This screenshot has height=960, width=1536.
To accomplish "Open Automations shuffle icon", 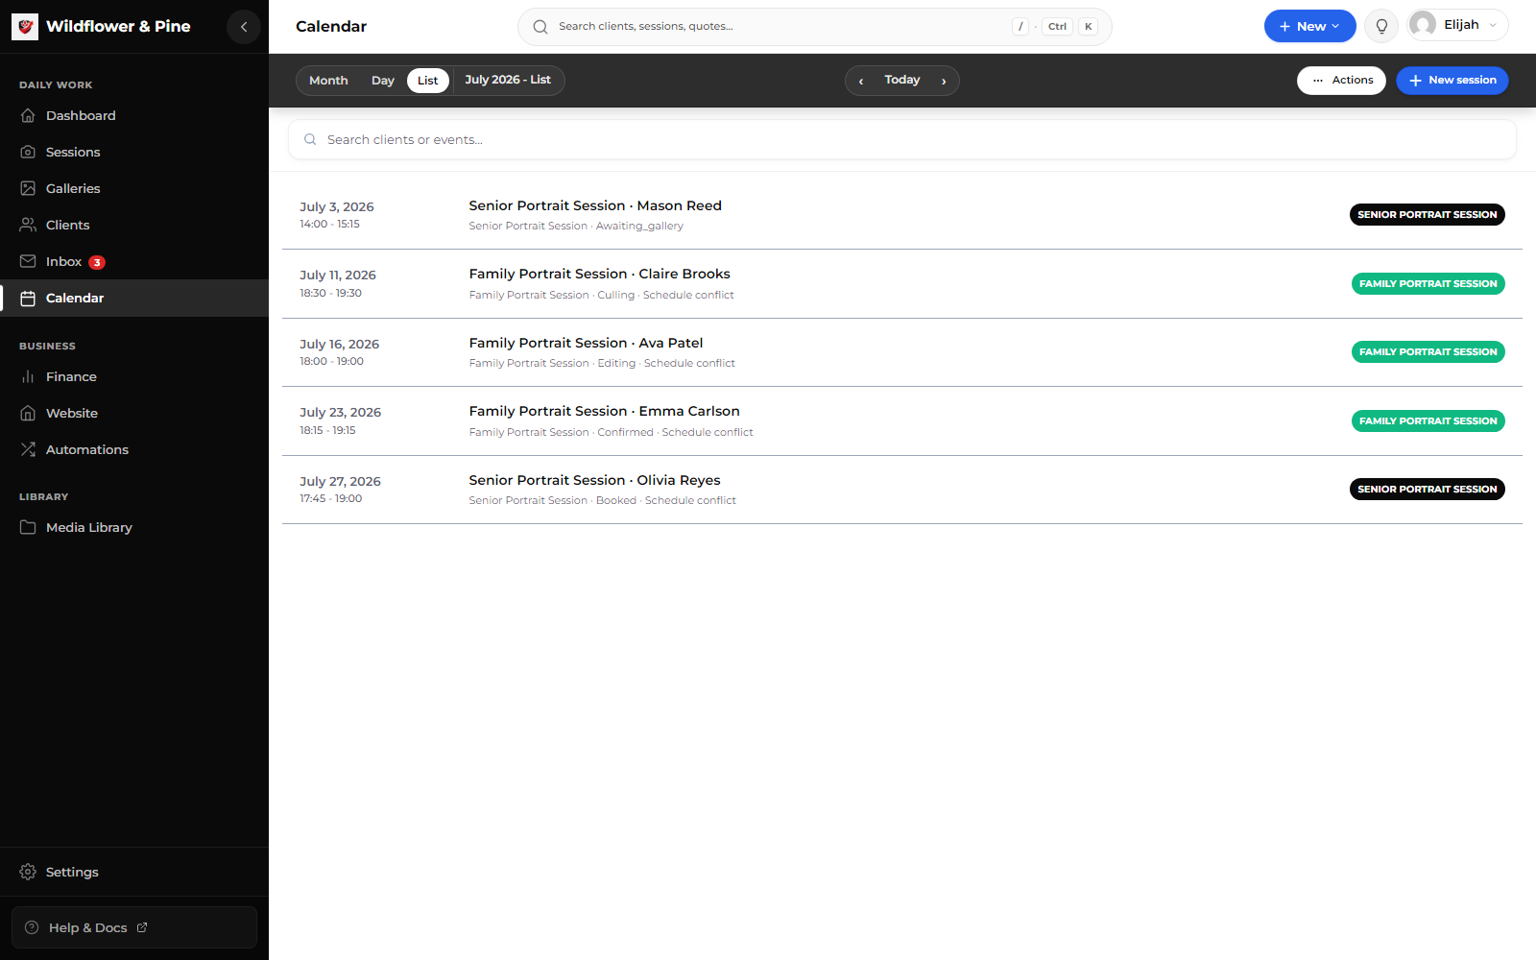I will [x=28, y=449].
